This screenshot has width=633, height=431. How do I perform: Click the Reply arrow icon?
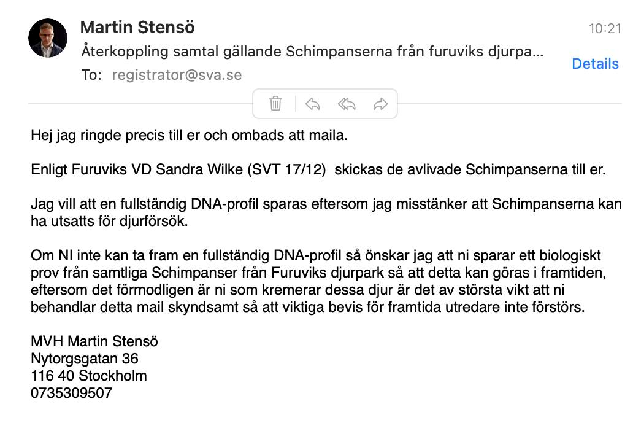pos(313,104)
